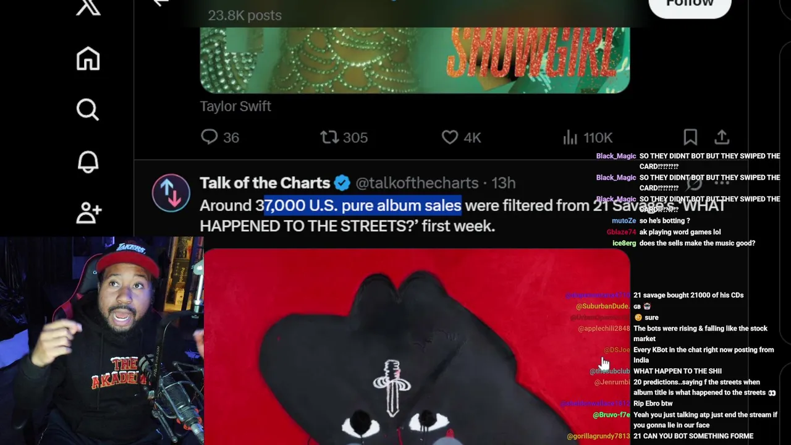Repost the post with 305 reposts

[344, 137]
